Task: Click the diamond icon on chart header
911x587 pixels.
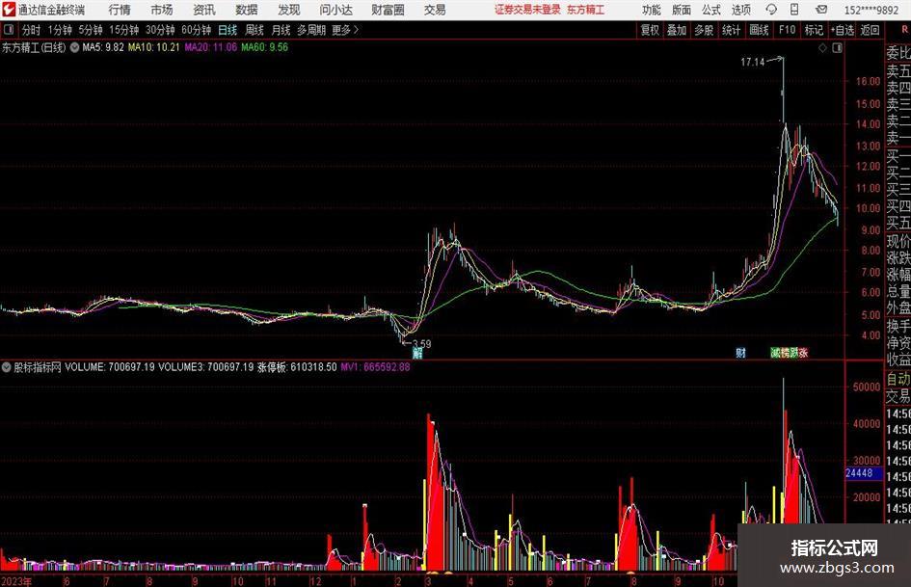Action: click(822, 48)
